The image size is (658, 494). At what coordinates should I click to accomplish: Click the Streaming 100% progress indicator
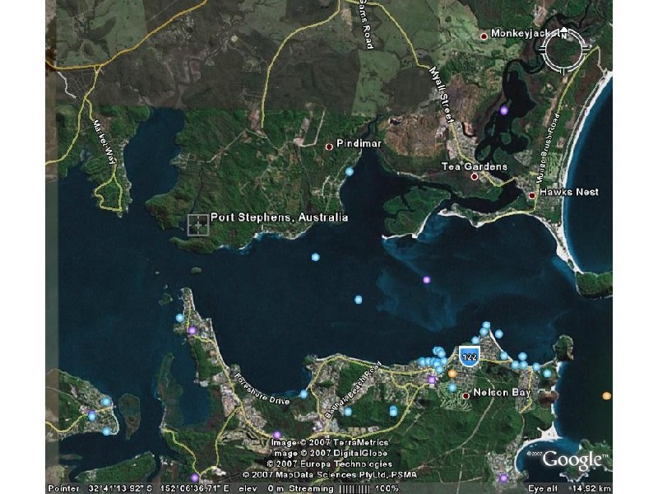pyautogui.click(x=344, y=488)
